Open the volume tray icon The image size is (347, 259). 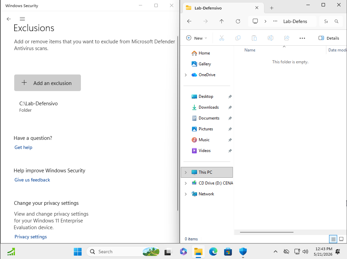305,252
